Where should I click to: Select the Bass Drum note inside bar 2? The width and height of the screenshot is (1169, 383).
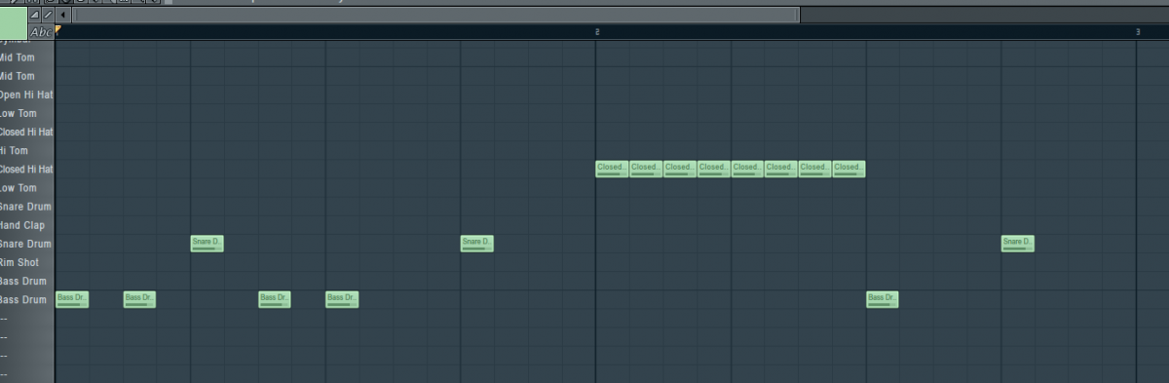tap(883, 300)
